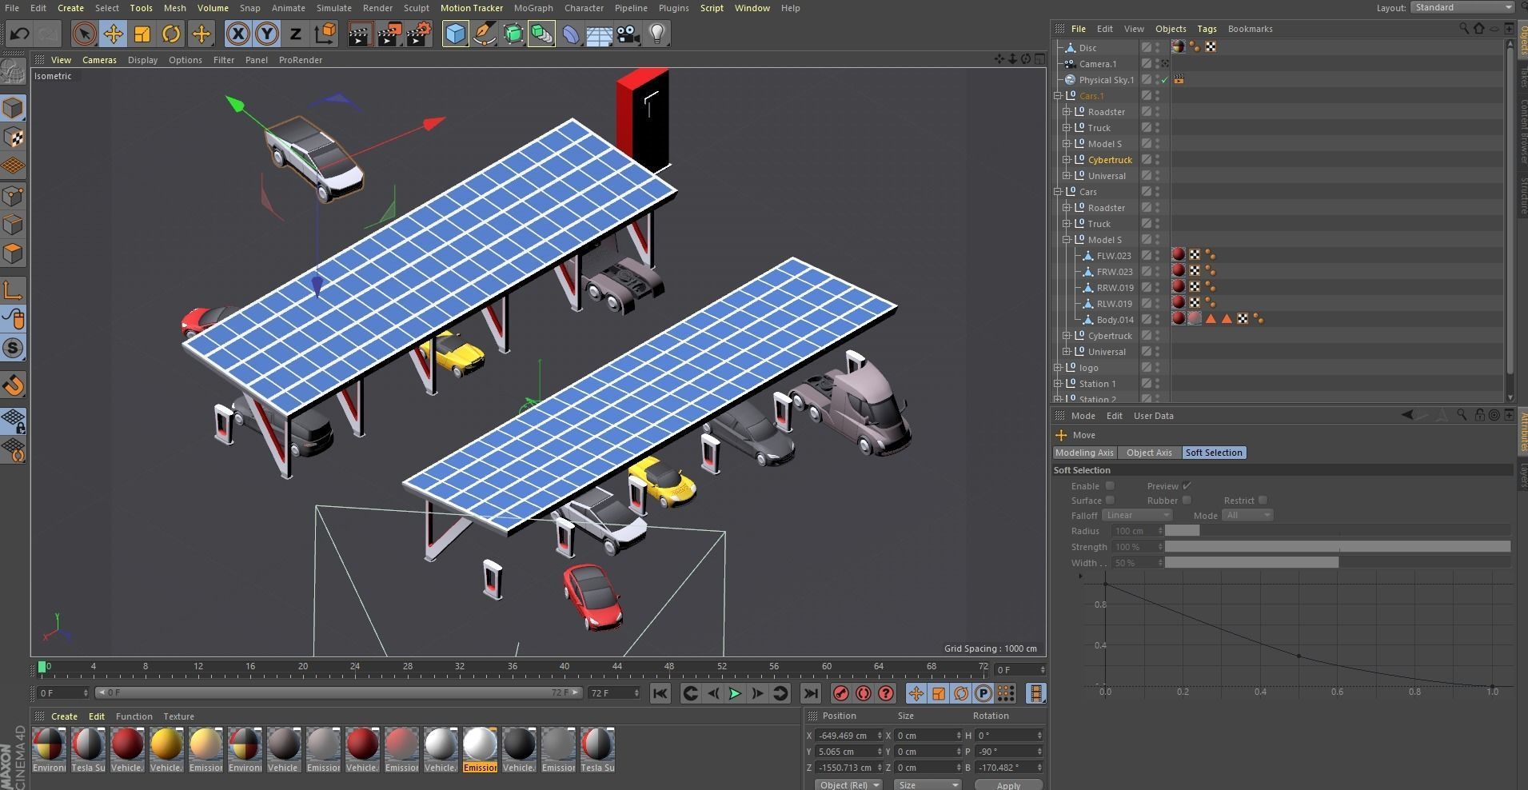Expand the yellow Cybertruck group under Cars.1
1528x790 pixels.
pos(1067,160)
